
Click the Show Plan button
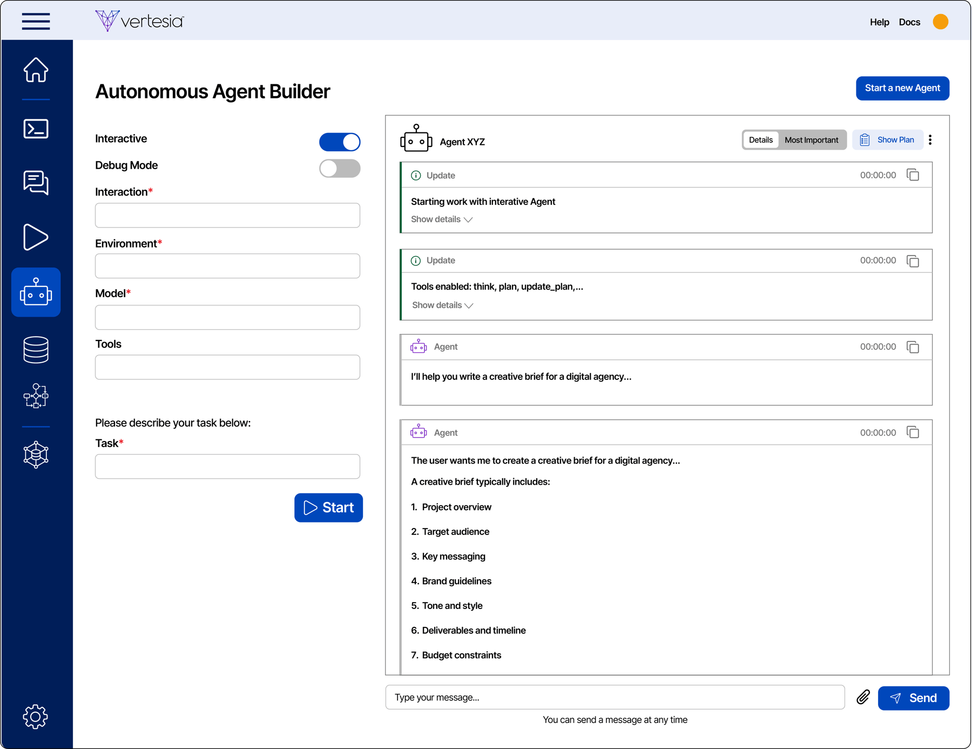pos(887,140)
